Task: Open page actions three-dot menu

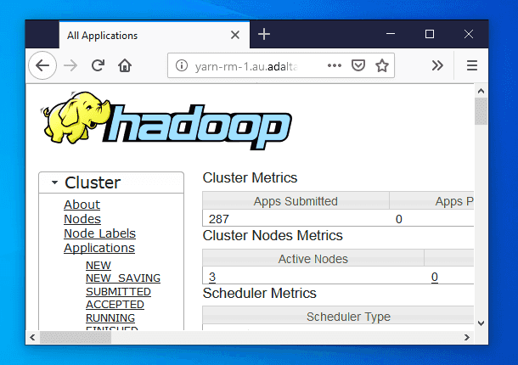Action: coord(335,65)
